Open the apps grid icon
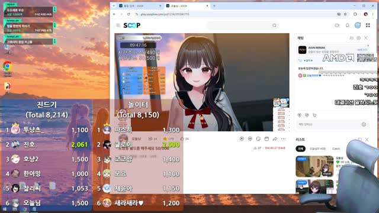 tap(368, 25)
